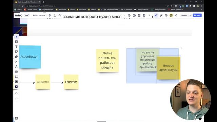Open a new browser tab
The width and height of the screenshot is (217, 122).
coord(43,2)
